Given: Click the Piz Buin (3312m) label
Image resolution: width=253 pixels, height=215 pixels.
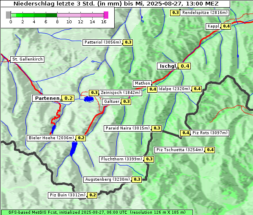Looking at the screenshot, I should (x=67, y=195).
